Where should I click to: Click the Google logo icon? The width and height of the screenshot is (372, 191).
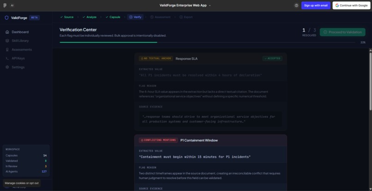coord(337,6)
